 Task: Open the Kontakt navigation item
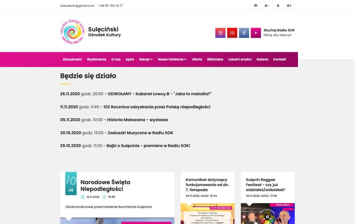pos(280,59)
